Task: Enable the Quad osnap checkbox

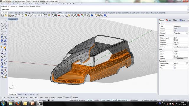Action: coord(44,97)
